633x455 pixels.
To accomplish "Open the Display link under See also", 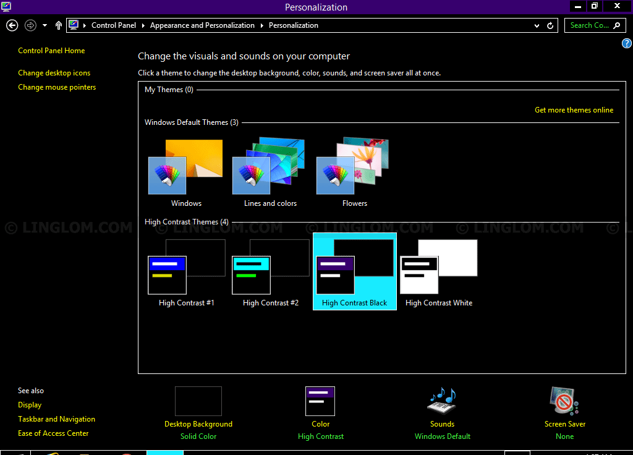I will pyautogui.click(x=30, y=404).
